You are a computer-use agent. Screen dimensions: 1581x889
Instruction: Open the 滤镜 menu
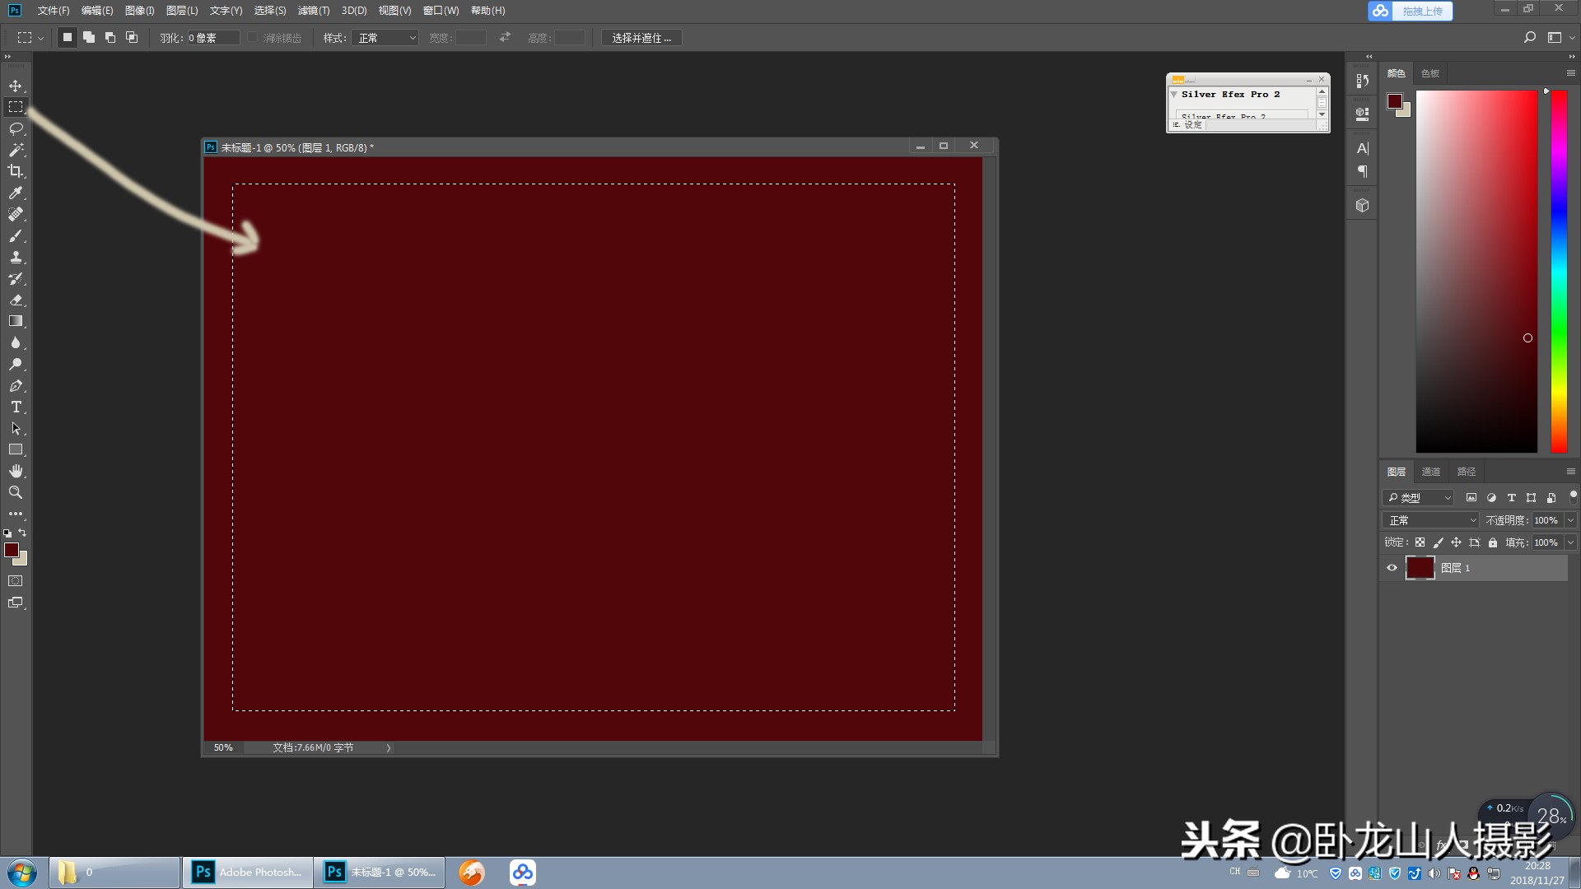[x=313, y=11]
